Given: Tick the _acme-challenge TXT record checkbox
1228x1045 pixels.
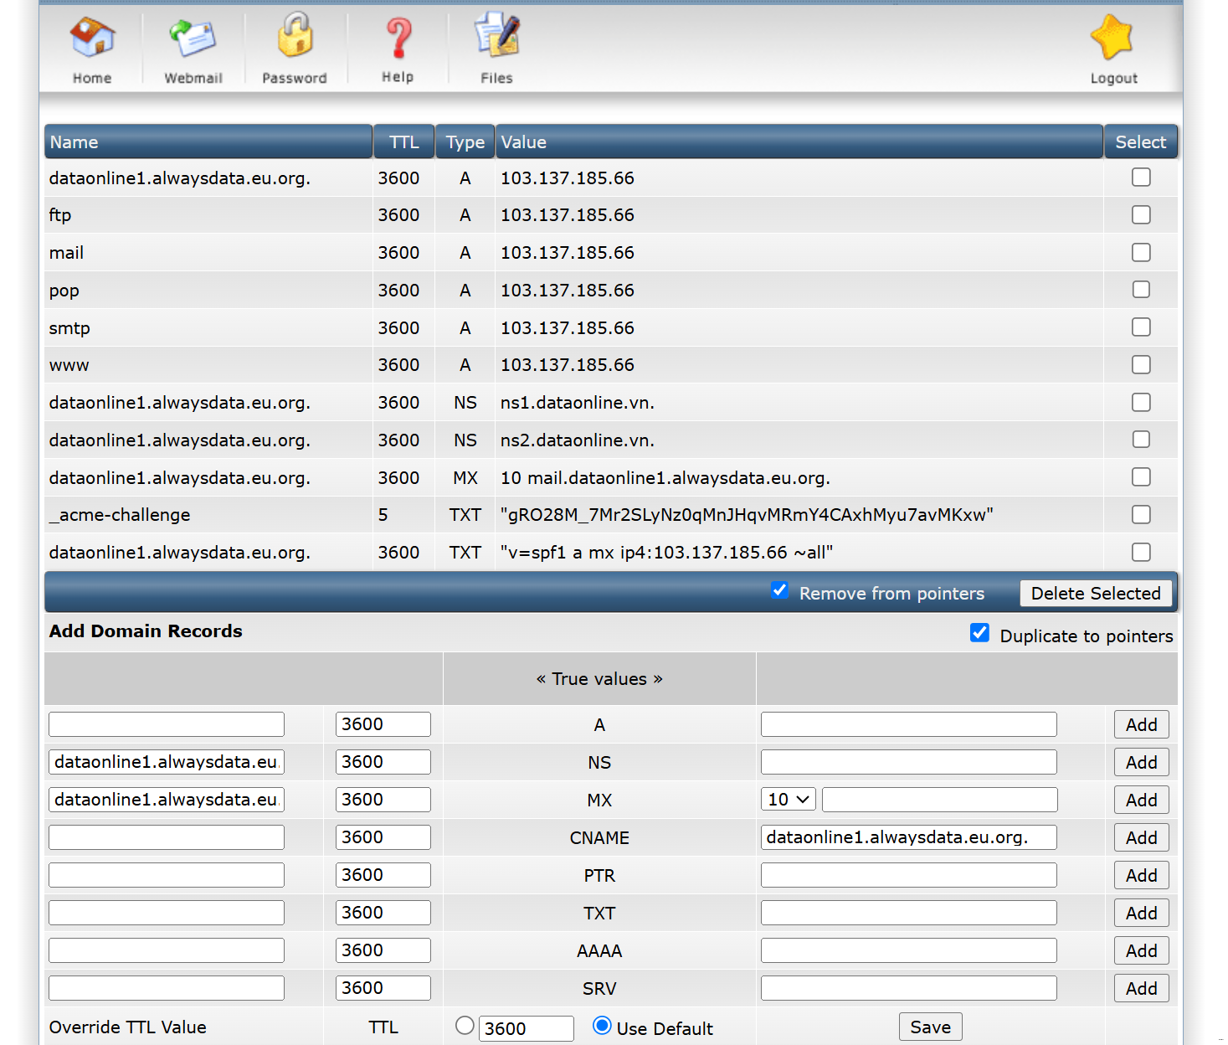Looking at the screenshot, I should tap(1141, 515).
